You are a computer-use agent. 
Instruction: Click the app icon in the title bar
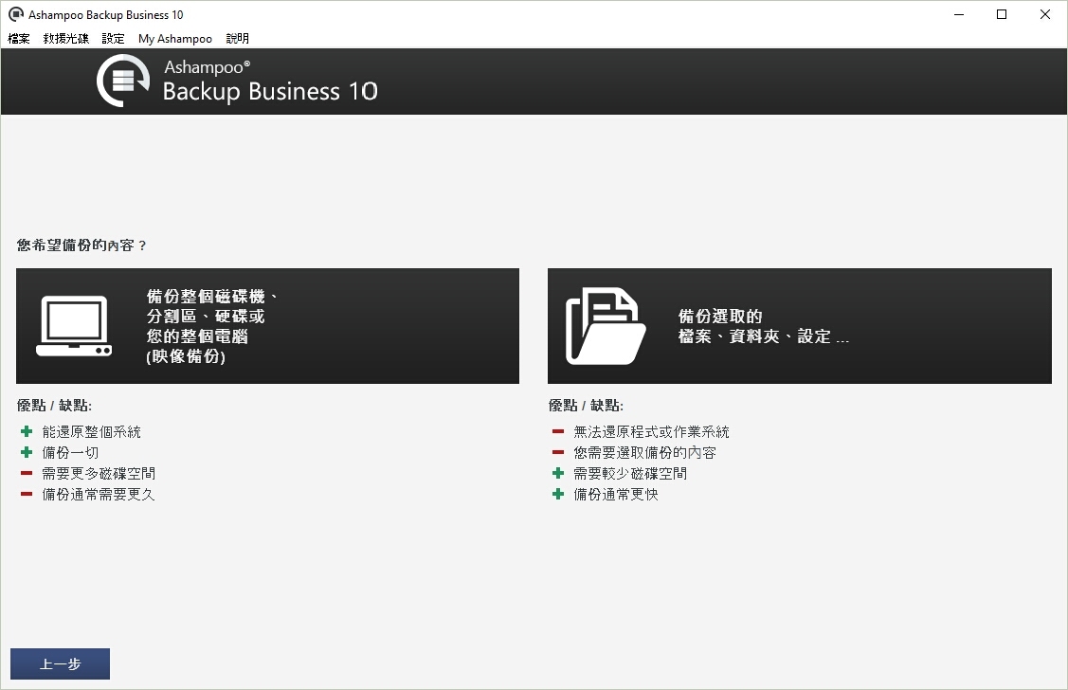(x=16, y=14)
